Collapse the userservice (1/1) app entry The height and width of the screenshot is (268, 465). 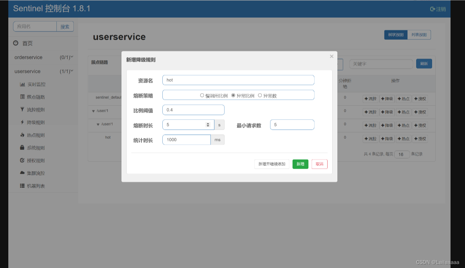[x=43, y=72]
